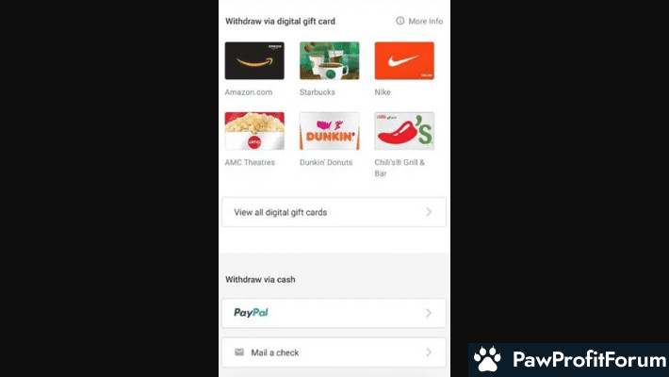Pick the Nike gift card image
Viewport: 669px width, 377px height.
point(404,60)
